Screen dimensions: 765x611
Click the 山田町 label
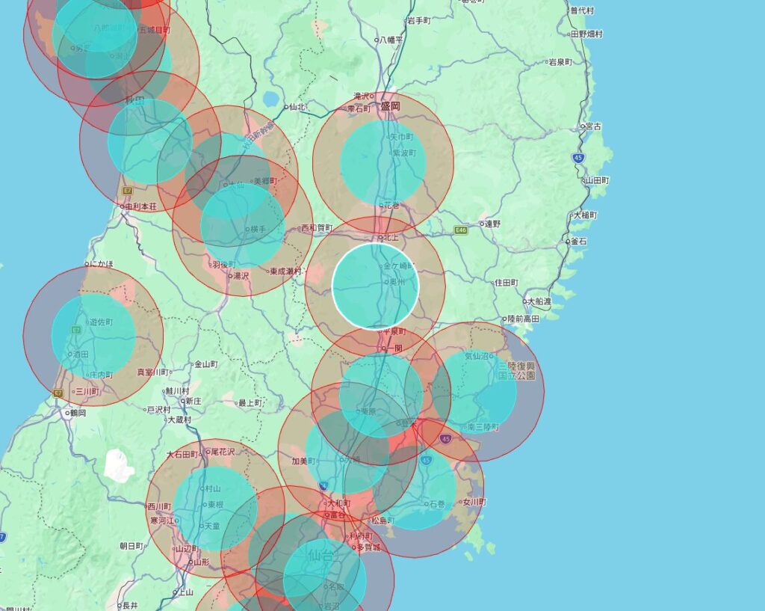(595, 180)
